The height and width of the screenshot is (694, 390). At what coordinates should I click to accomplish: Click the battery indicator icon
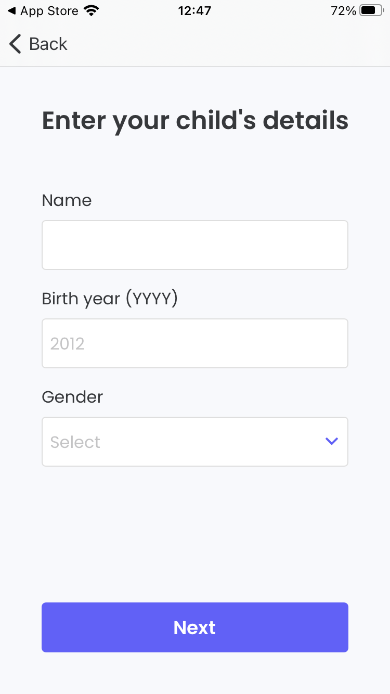(x=370, y=10)
